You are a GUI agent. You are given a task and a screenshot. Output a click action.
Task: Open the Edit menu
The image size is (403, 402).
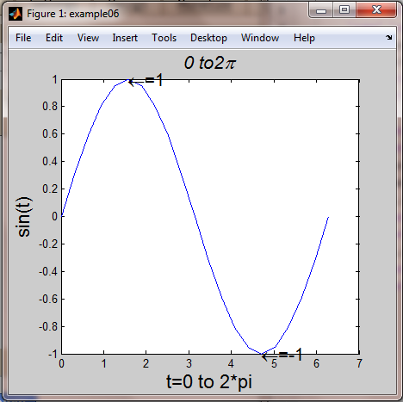[54, 38]
